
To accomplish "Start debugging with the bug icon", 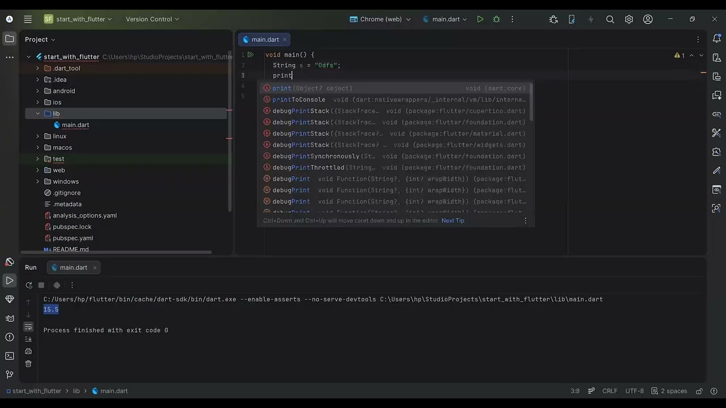I will [x=496, y=19].
